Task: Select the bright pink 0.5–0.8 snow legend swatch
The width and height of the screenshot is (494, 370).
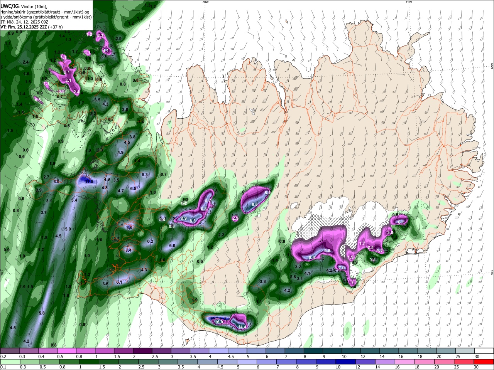Action: click(x=66, y=351)
